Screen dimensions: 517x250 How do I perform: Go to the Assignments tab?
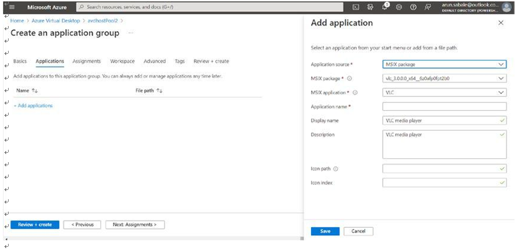87,61
